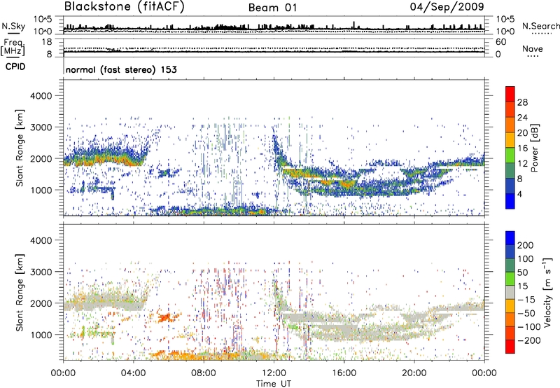Click the blue top swatch of Velocity colorbar
The height and width of the screenshot is (388, 560).
pos(510,238)
